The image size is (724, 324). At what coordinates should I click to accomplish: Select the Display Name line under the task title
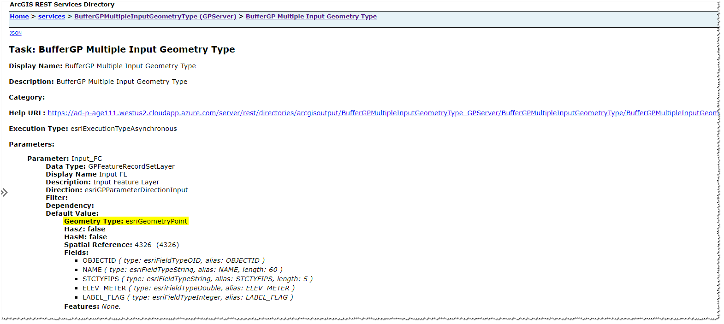click(x=102, y=66)
